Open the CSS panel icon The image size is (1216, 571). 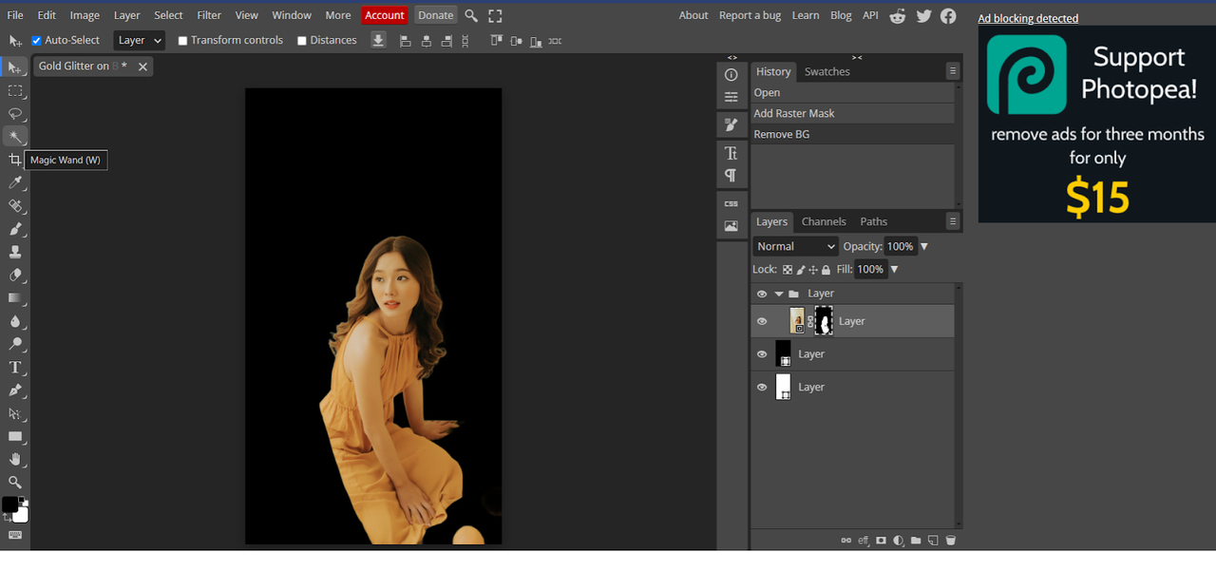(x=731, y=203)
